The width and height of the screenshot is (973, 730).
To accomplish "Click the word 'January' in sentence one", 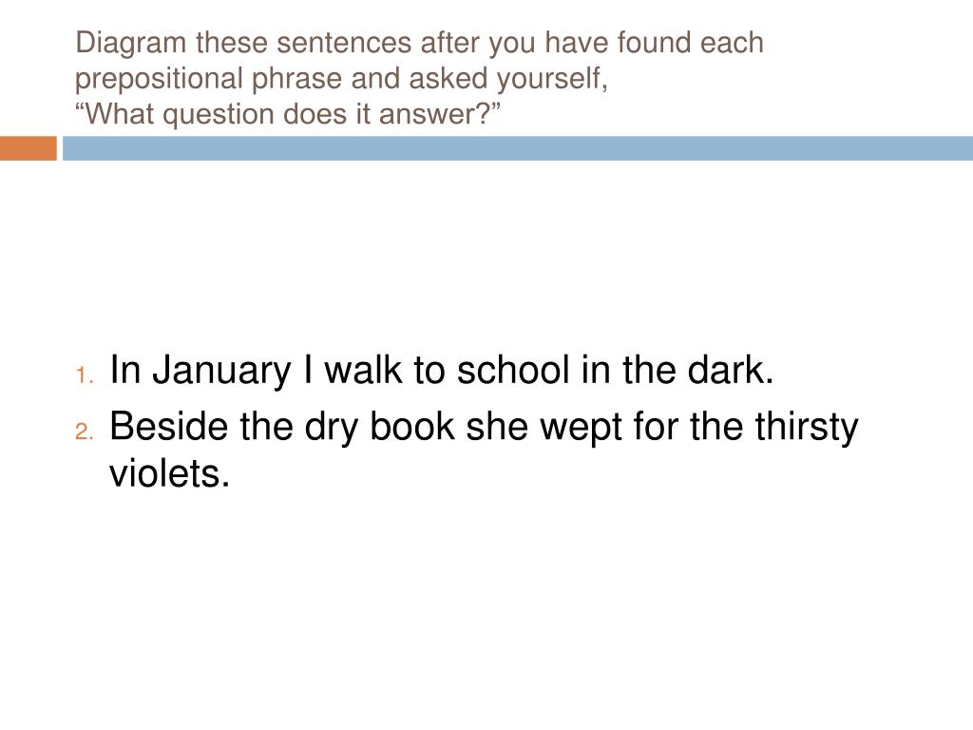I will (x=221, y=372).
